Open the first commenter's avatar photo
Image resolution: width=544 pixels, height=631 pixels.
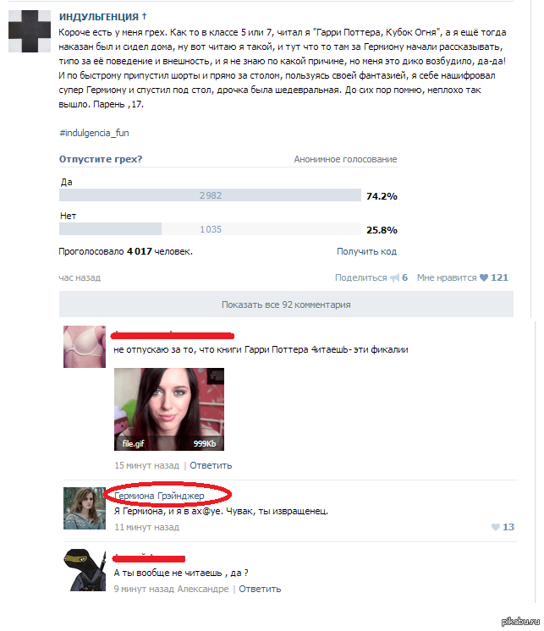tap(85, 347)
